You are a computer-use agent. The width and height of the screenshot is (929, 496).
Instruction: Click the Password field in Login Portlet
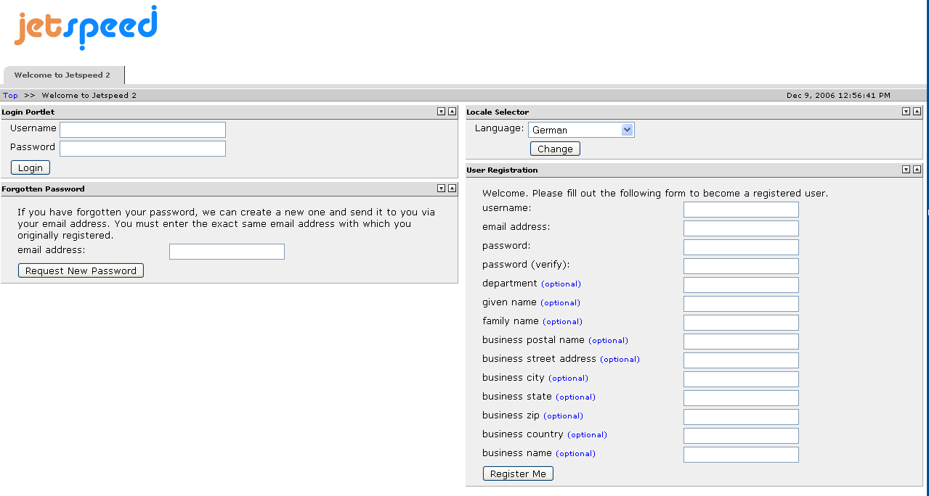click(142, 149)
